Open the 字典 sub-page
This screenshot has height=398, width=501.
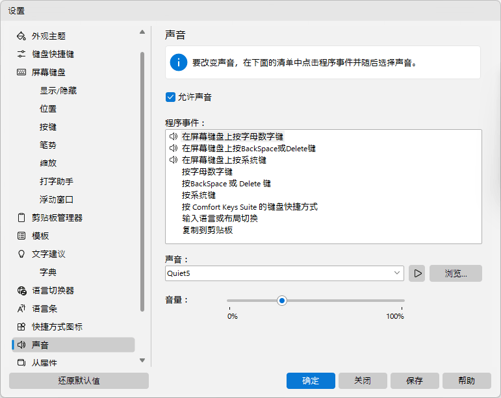coord(48,272)
